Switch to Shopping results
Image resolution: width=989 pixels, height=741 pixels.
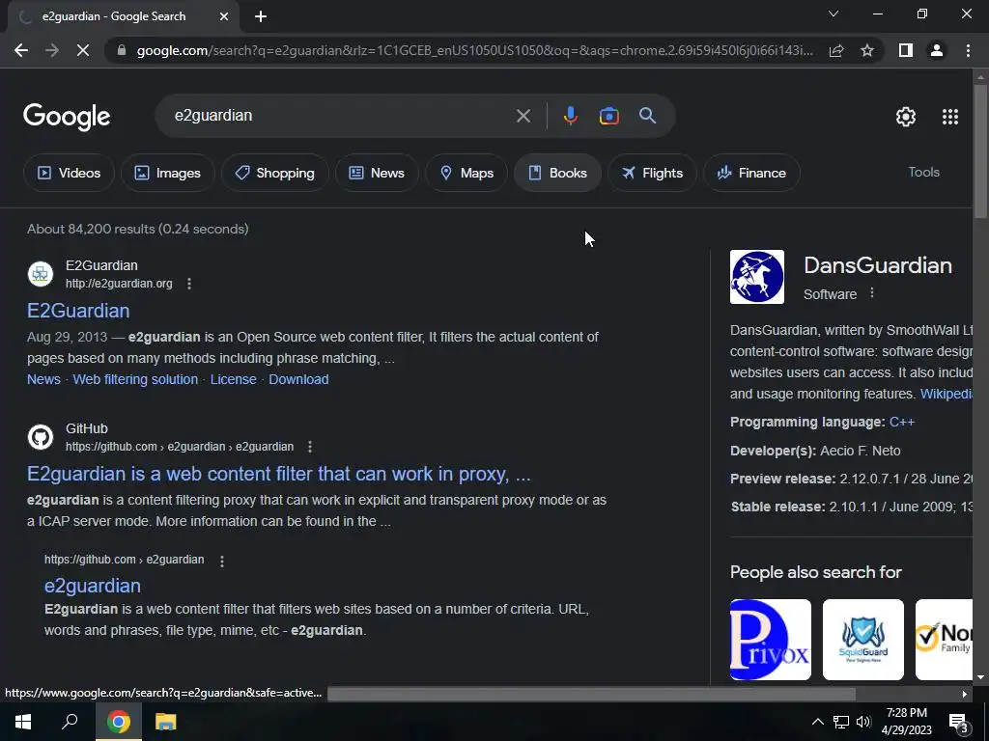(275, 173)
